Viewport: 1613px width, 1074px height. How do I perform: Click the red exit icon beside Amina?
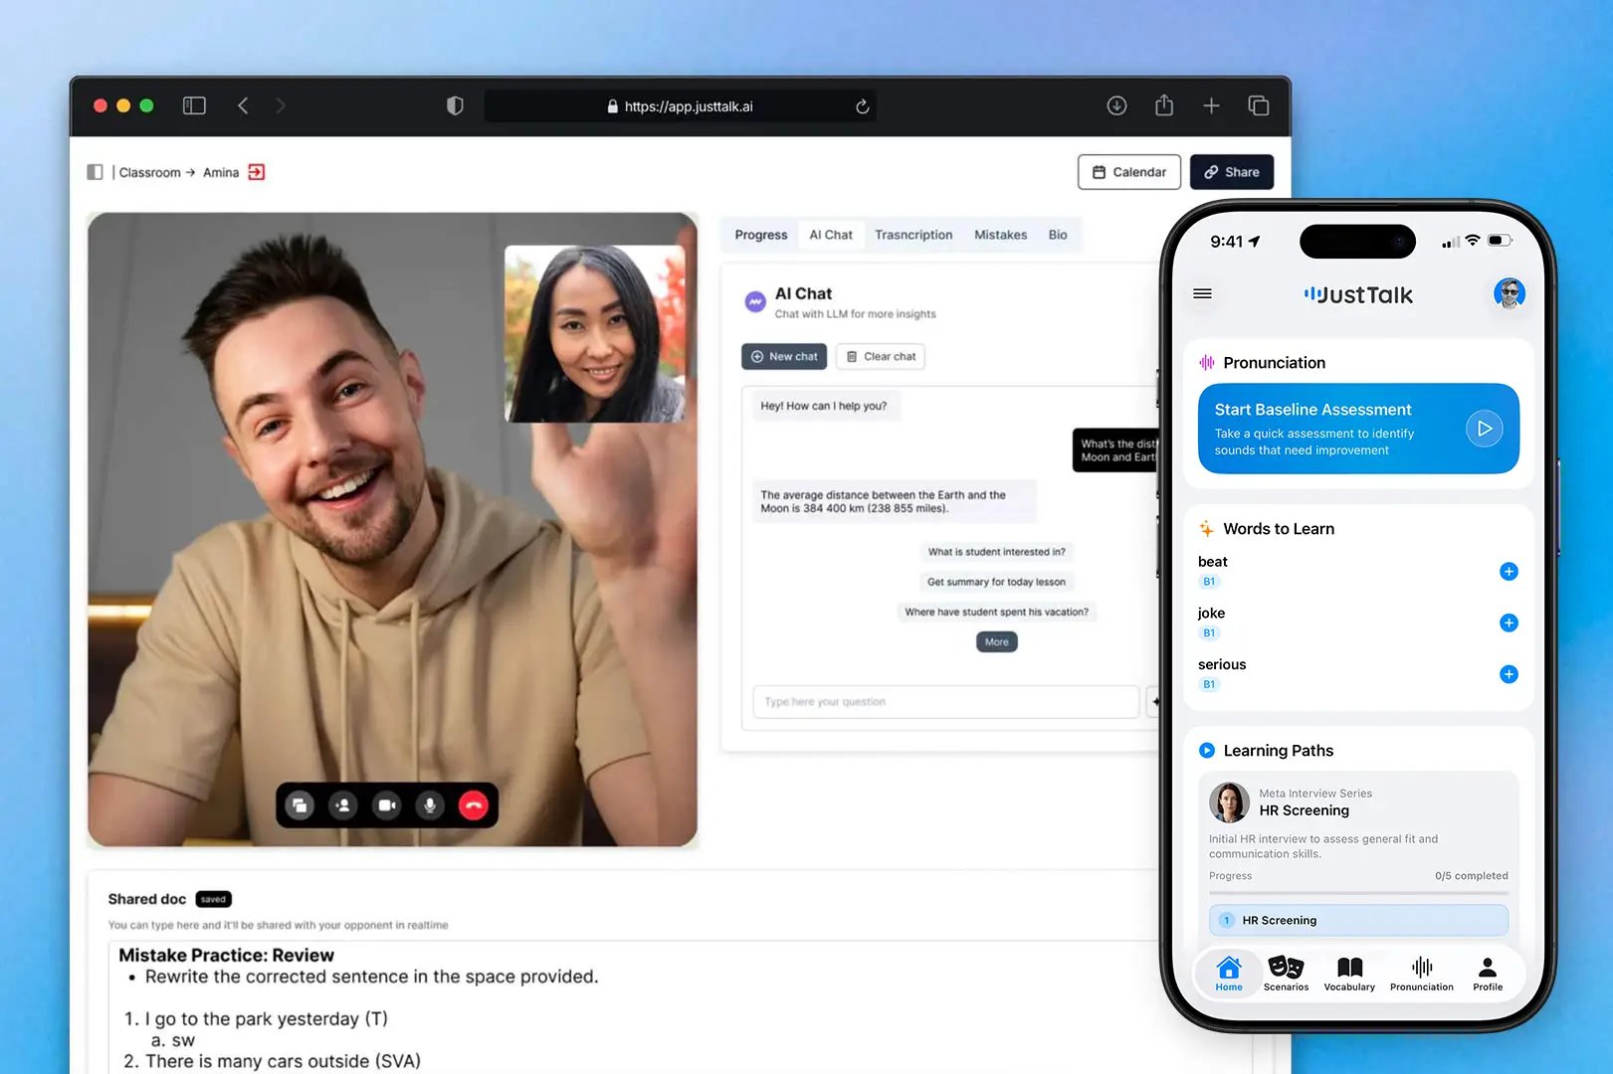coord(257,172)
